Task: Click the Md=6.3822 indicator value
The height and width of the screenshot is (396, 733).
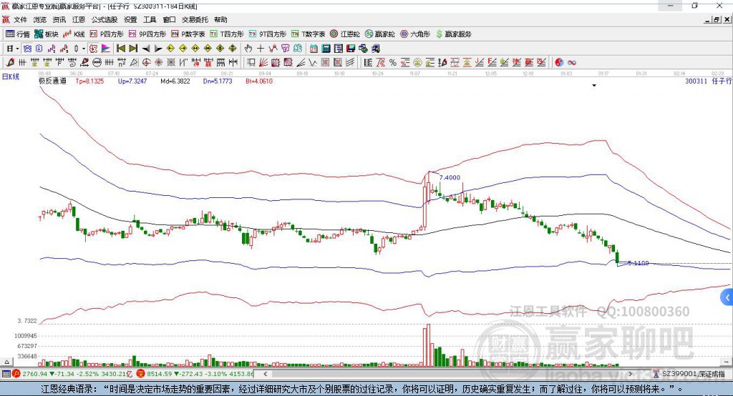Action: [175, 81]
